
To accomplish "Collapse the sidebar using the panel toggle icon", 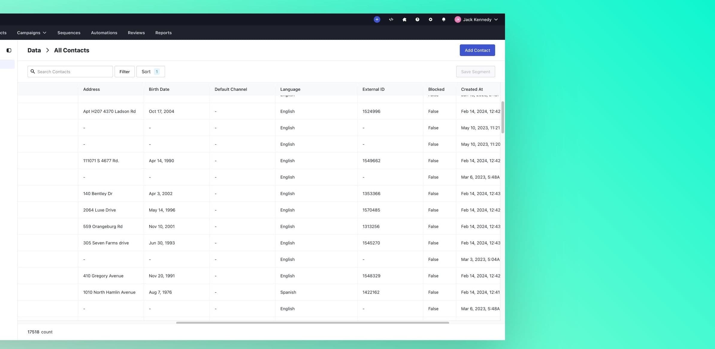I will pyautogui.click(x=9, y=50).
